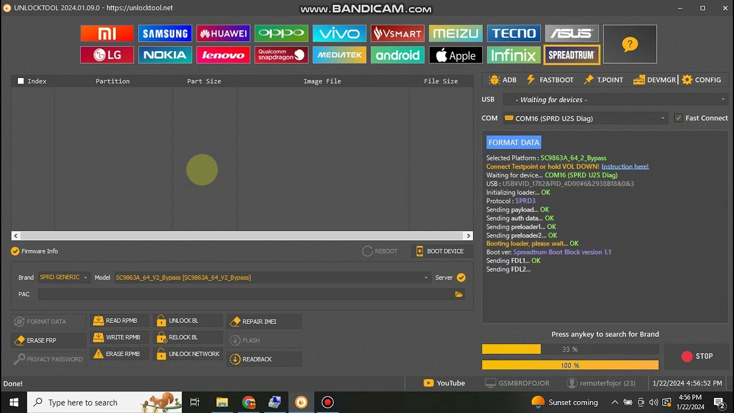Select the LG brand logo

(107, 55)
